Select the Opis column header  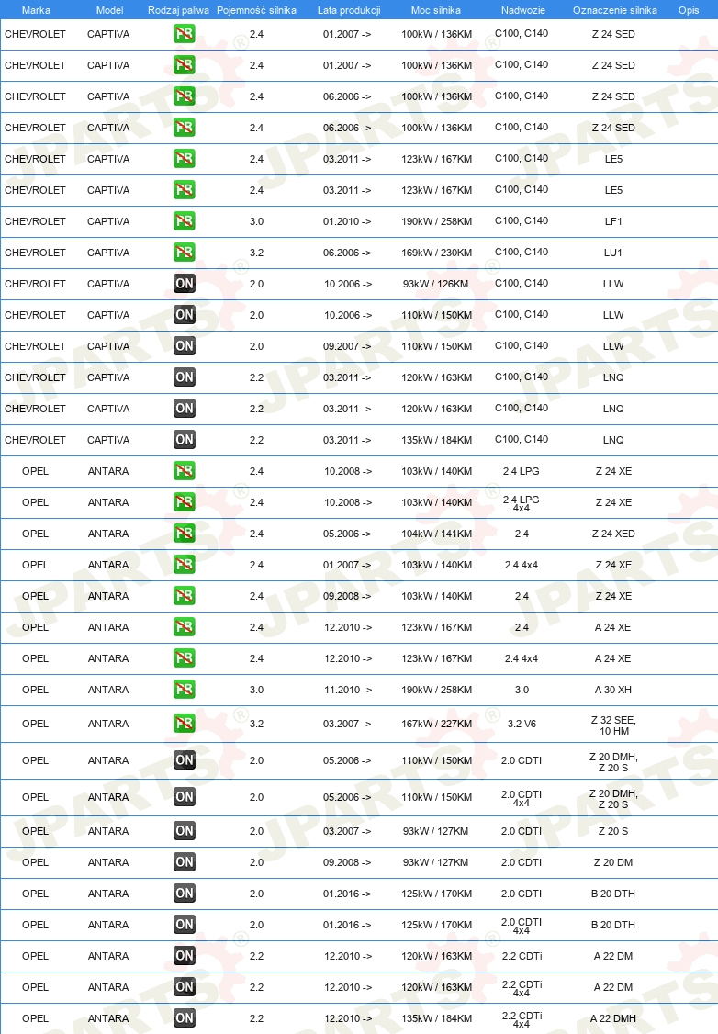tap(689, 10)
